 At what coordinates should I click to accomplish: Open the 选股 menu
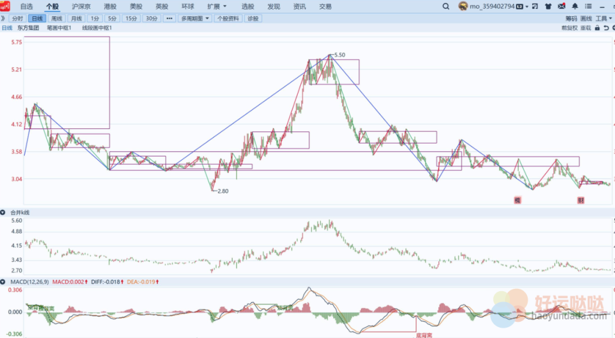(x=247, y=7)
